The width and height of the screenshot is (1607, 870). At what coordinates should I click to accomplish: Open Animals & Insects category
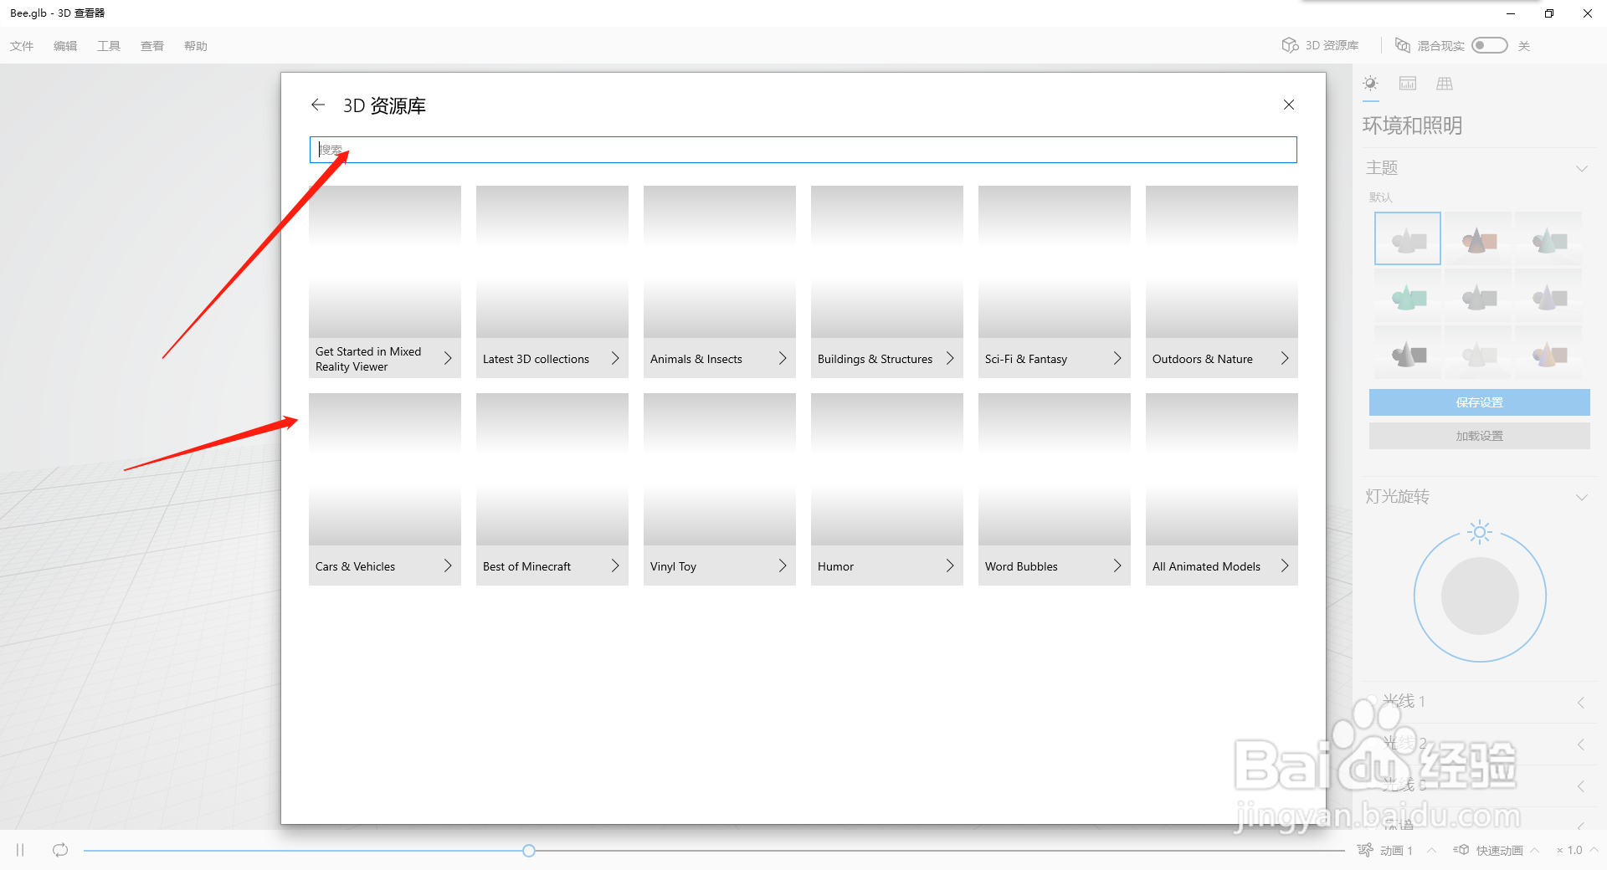720,282
